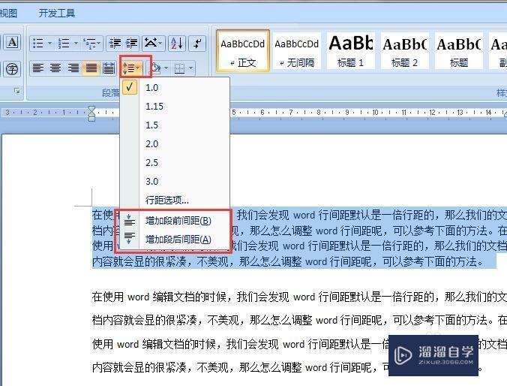
Task: Click the Bullets list icon
Action: tap(38, 43)
